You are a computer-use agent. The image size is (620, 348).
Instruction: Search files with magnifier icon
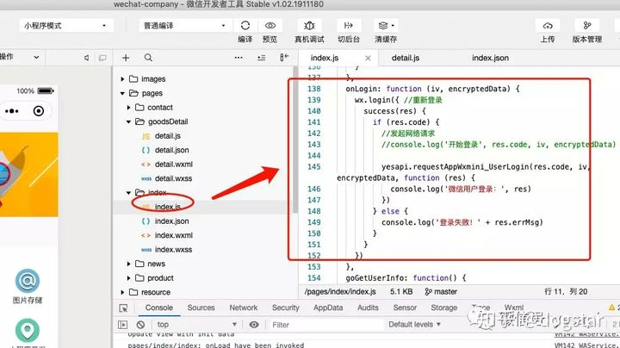coord(148,58)
